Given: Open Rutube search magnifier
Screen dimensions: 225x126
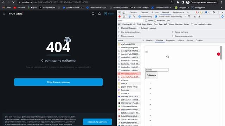Looking at the screenshot, I should coord(93,14).
